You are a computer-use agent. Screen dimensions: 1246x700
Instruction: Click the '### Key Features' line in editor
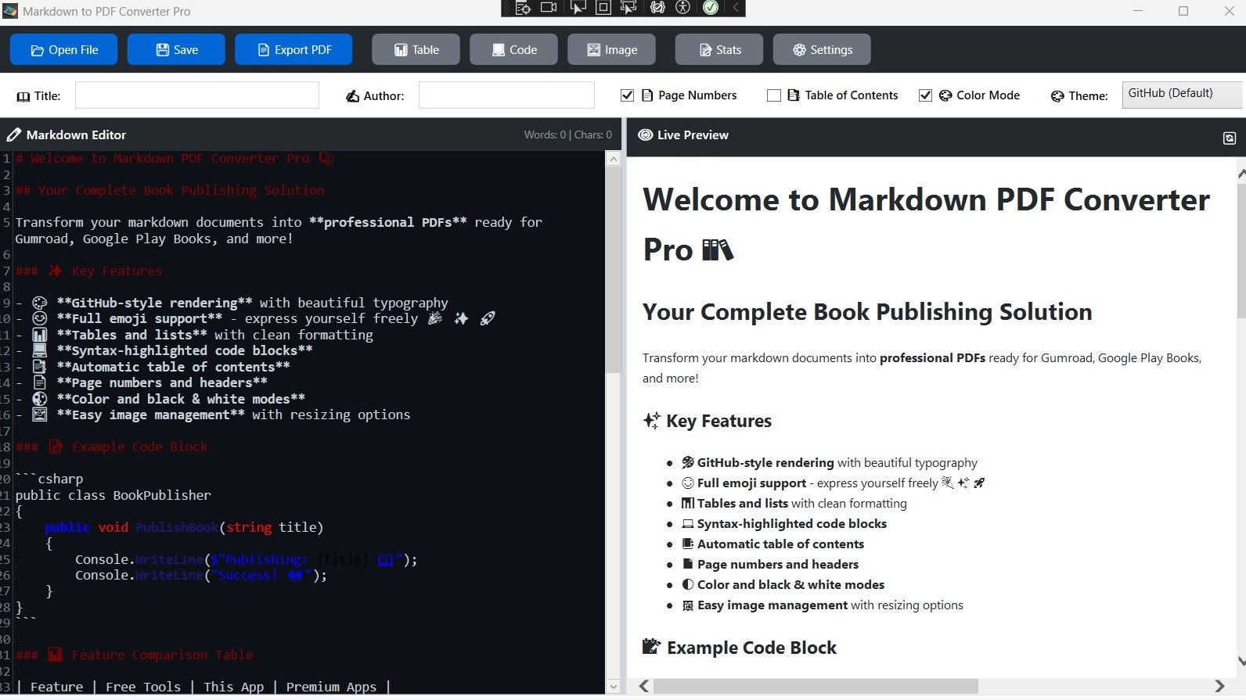(x=88, y=271)
